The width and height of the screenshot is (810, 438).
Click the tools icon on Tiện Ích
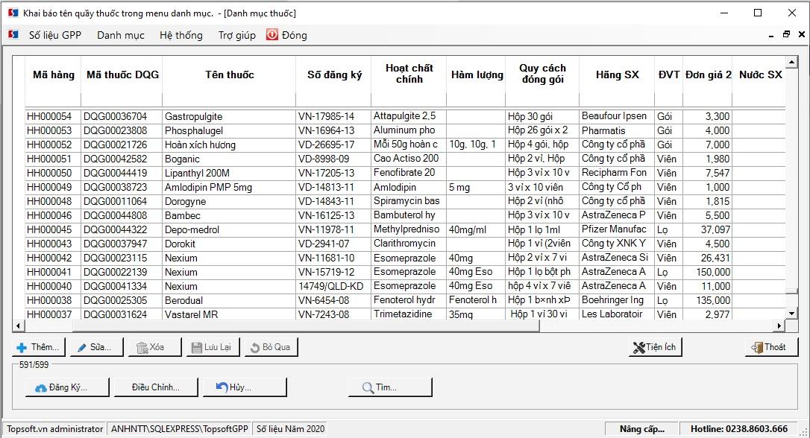pos(639,348)
